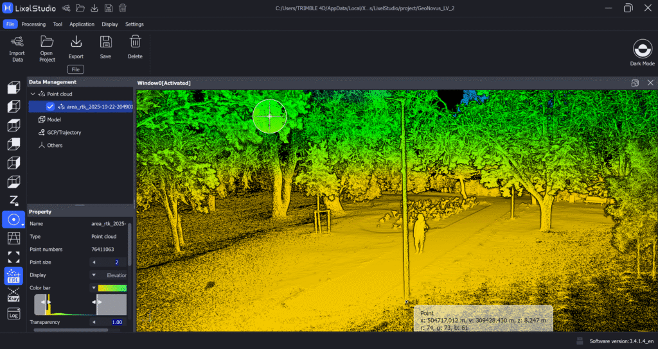Click the Import Data ribbon icon
The width and height of the screenshot is (658, 349).
pyautogui.click(x=17, y=48)
